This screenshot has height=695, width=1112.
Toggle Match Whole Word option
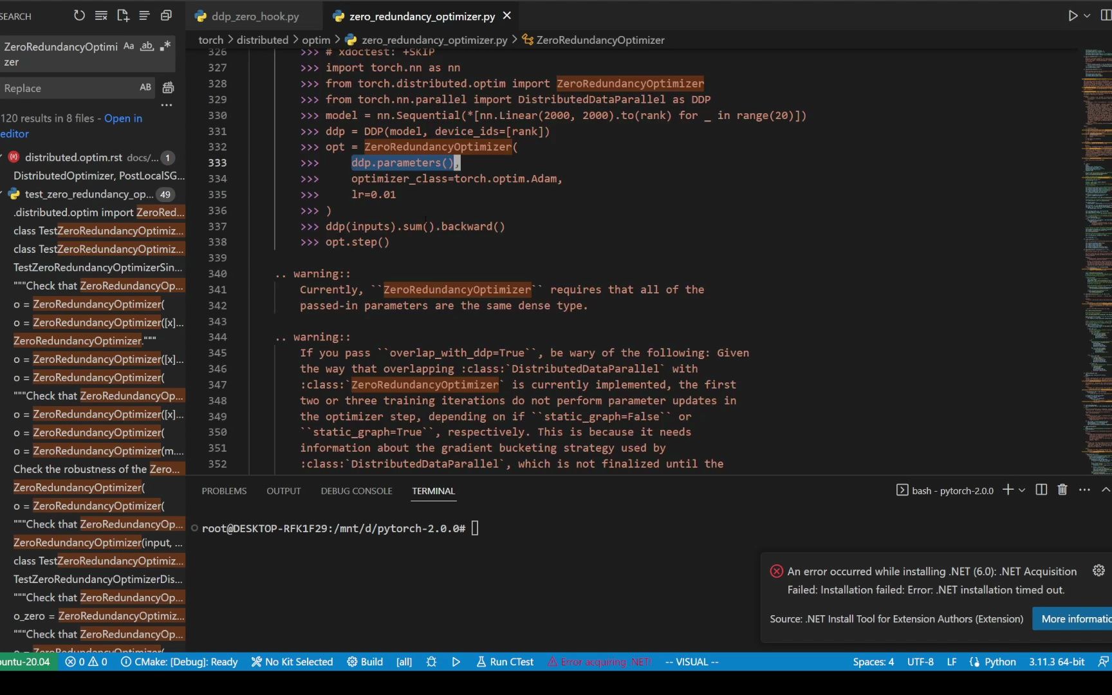147,46
